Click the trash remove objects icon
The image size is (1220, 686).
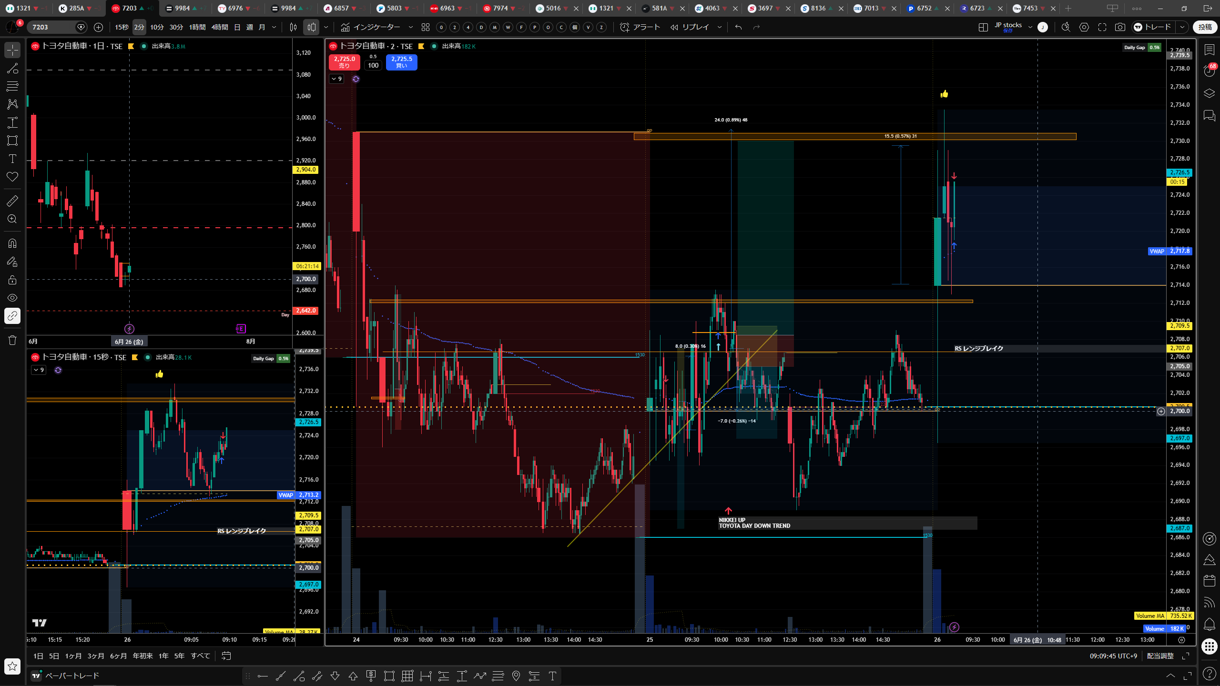point(12,340)
